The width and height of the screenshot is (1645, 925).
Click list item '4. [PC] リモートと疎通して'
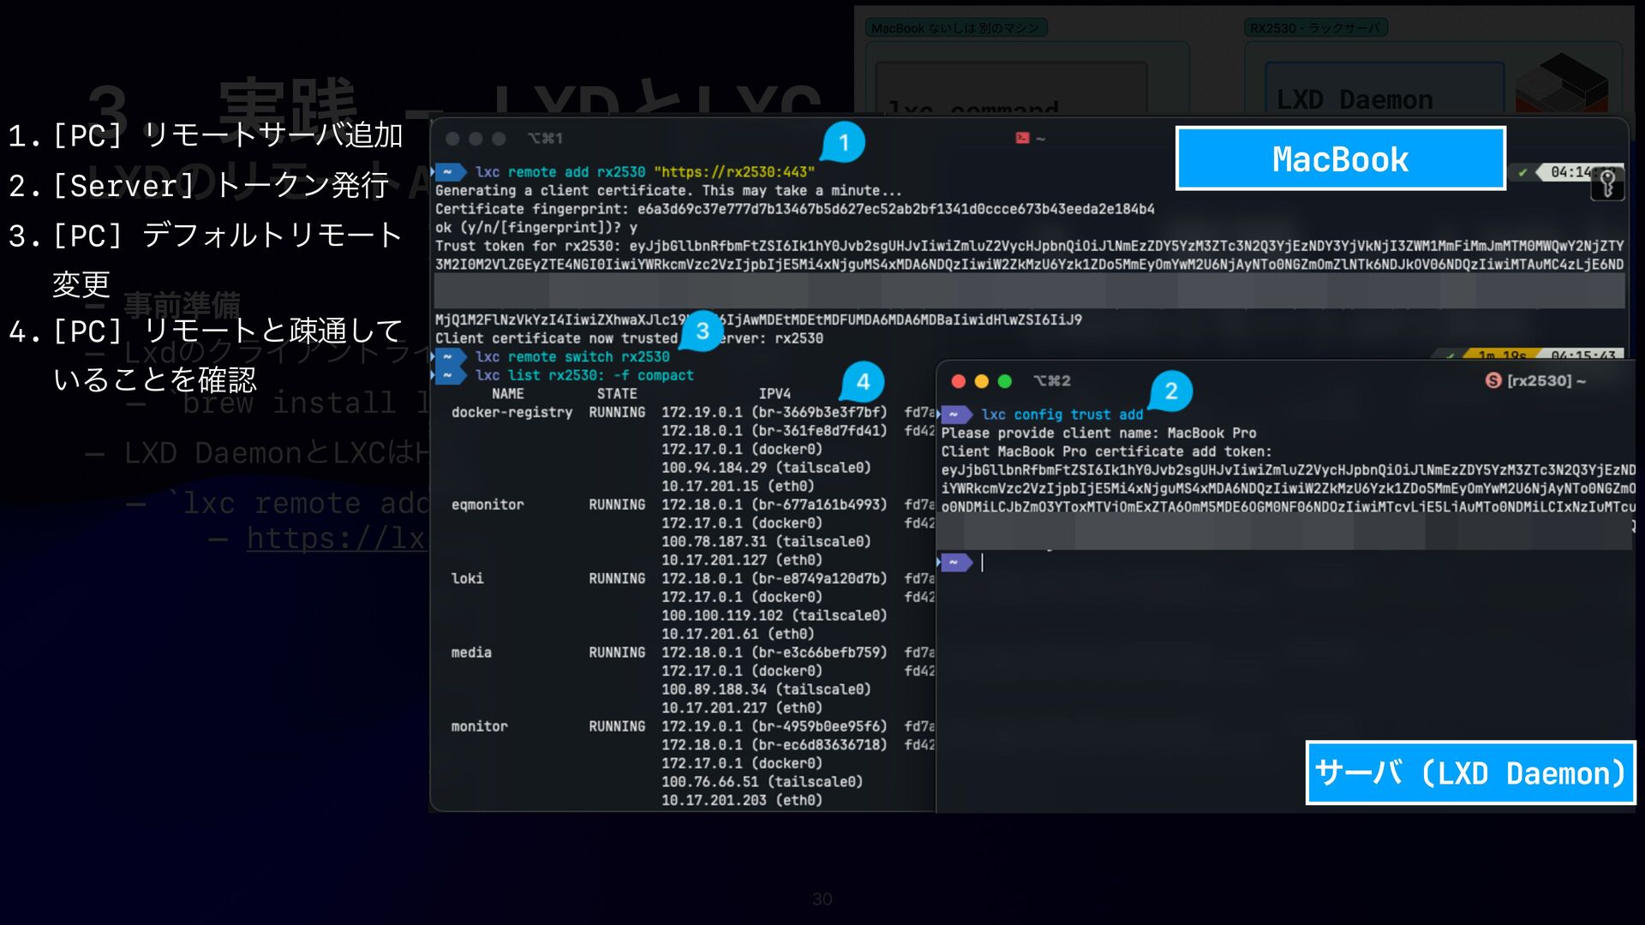(206, 331)
